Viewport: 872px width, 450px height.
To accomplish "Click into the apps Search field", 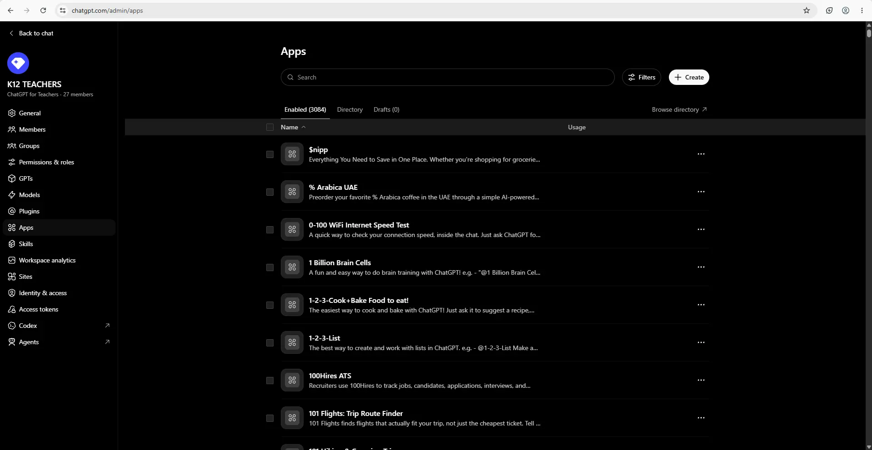I will click(x=448, y=77).
